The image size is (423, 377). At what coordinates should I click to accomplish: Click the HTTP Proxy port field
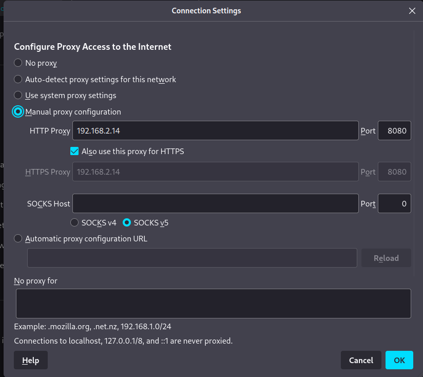coord(394,130)
